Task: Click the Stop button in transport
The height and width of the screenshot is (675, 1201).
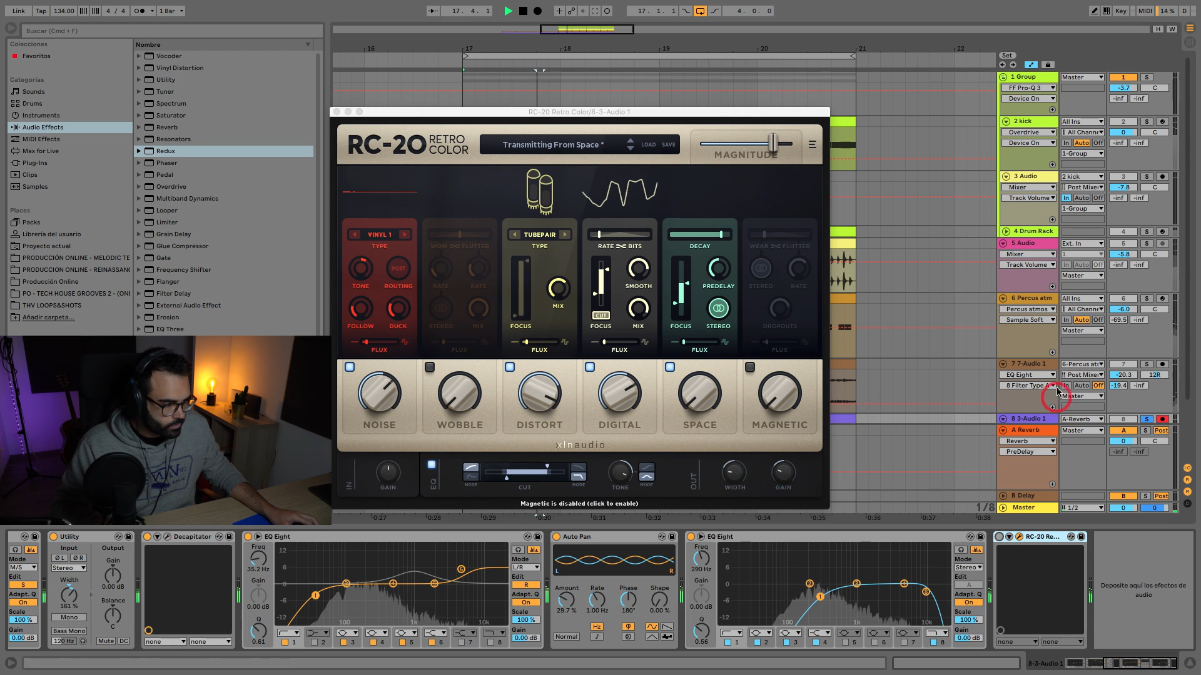Action: click(x=523, y=11)
